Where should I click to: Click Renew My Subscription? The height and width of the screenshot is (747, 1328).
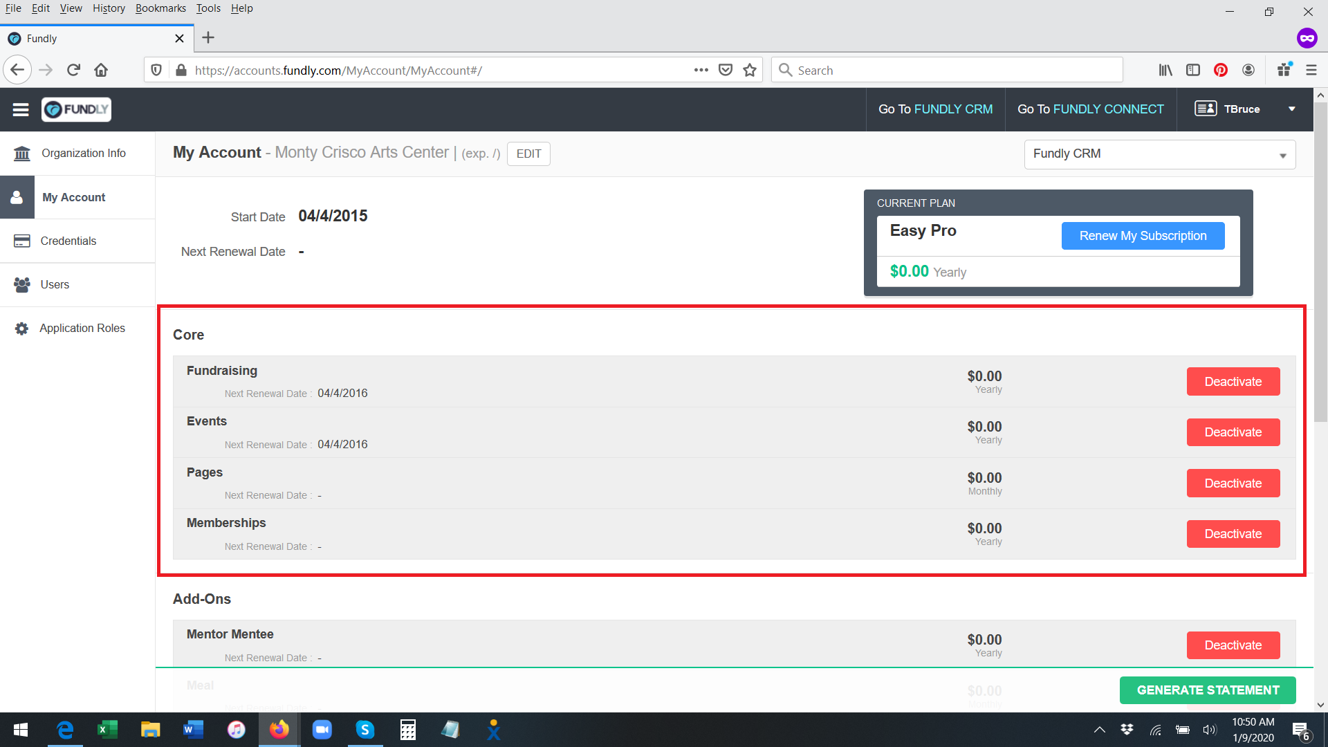tap(1143, 236)
